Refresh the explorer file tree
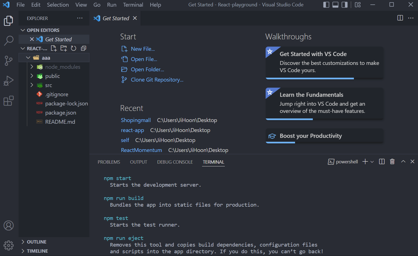The height and width of the screenshot is (256, 418). 74,48
